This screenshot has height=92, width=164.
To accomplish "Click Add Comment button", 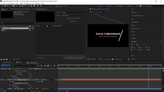I will (x=41, y=58).
